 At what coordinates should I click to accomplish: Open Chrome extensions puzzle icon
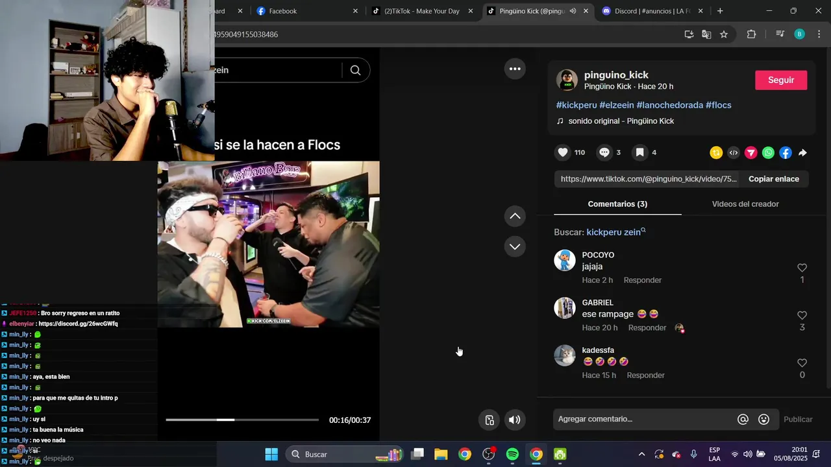pyautogui.click(x=752, y=34)
